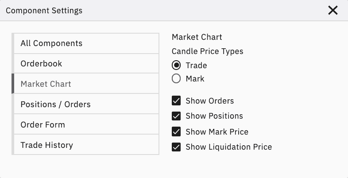Click the "Show Positions" label text
The width and height of the screenshot is (348, 178).
coord(214,116)
